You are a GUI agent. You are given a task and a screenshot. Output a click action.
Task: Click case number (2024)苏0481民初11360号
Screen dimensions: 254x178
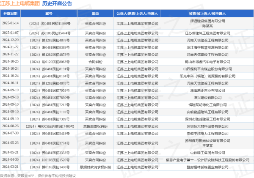(x=50, y=24)
